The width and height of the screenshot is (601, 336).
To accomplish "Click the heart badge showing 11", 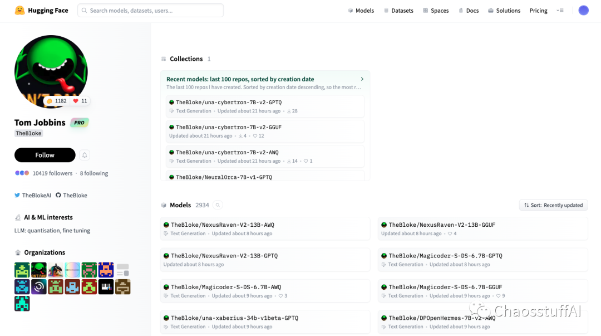I will coord(80,101).
